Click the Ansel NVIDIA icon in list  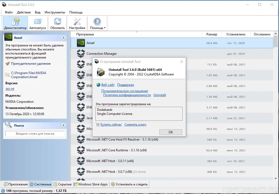81,43
